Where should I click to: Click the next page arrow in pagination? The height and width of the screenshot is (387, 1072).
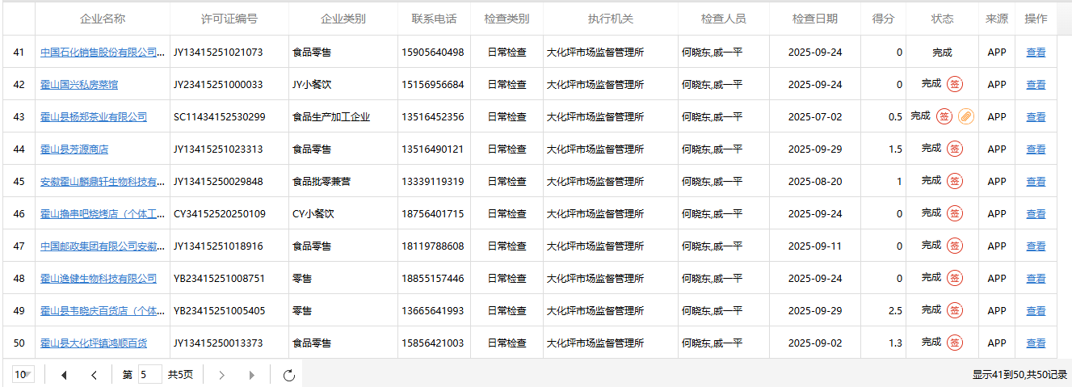(x=222, y=375)
